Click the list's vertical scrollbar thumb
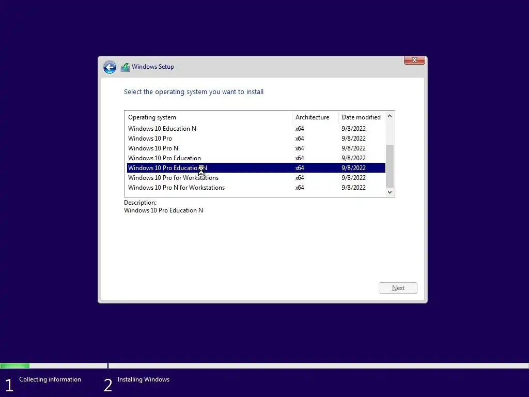Screen dimensions: 529x397 point(390,166)
